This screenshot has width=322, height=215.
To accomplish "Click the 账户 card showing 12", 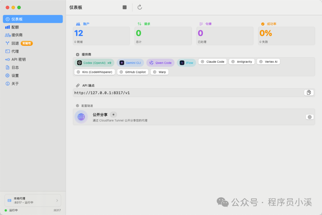I will click(x=101, y=36).
